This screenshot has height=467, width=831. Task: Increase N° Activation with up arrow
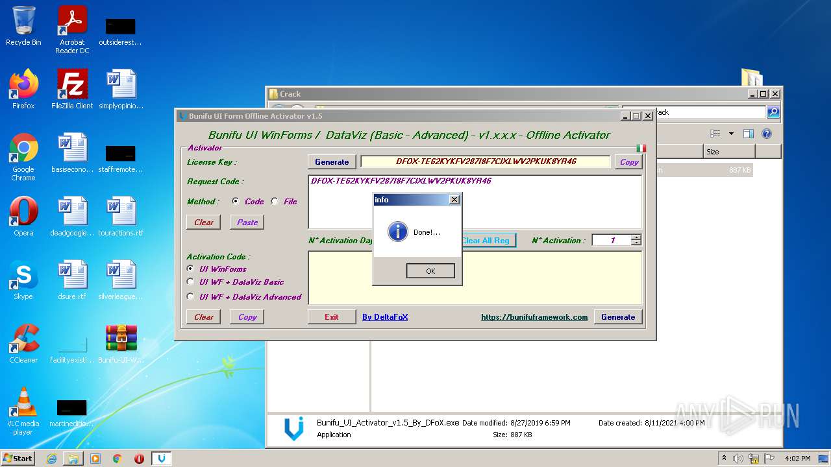click(x=636, y=237)
